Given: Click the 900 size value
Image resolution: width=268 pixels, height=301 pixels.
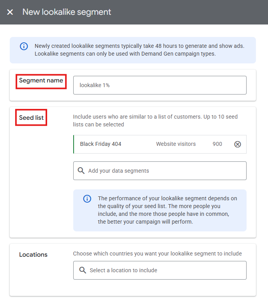Looking at the screenshot, I should coord(217,144).
